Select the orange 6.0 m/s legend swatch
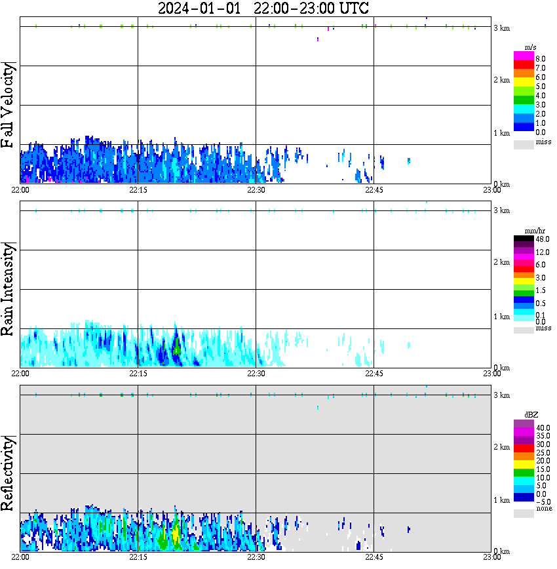 pyautogui.click(x=524, y=73)
